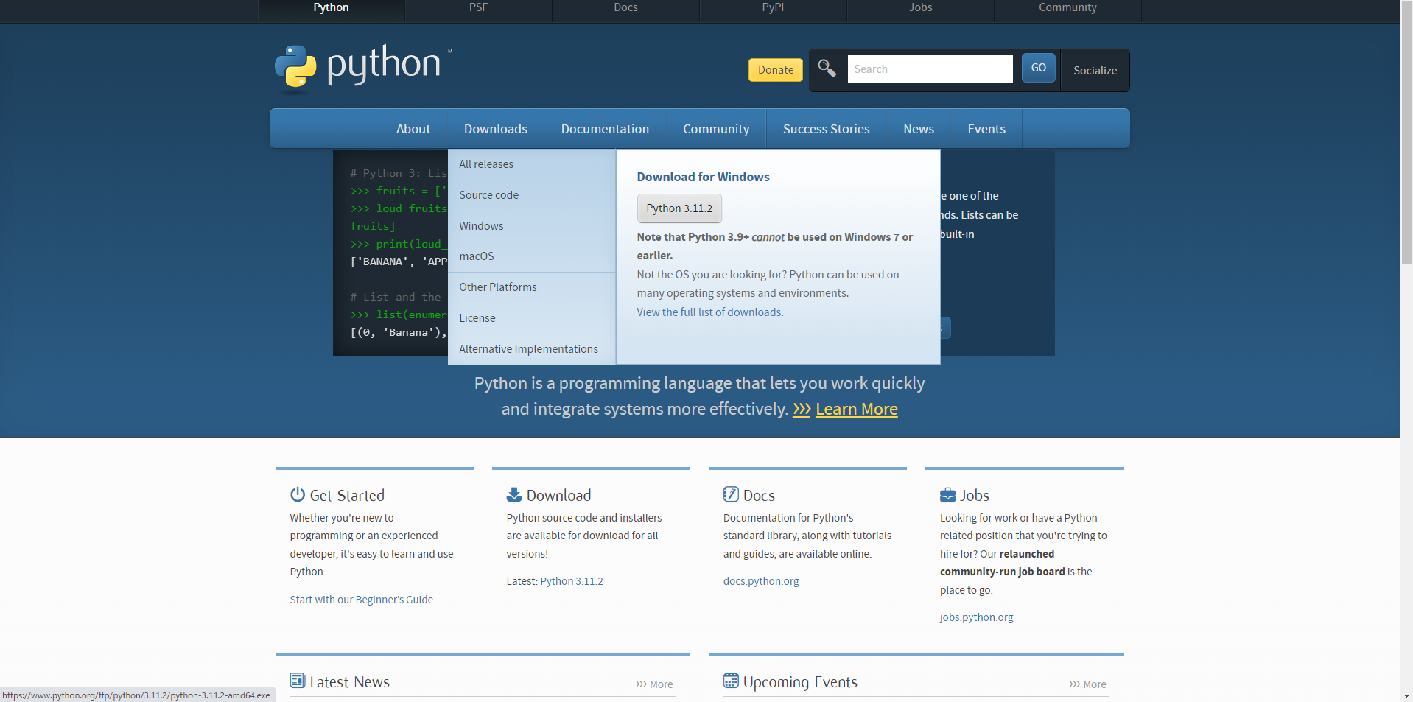
Task: Open the Documentation menu item
Action: (605, 128)
